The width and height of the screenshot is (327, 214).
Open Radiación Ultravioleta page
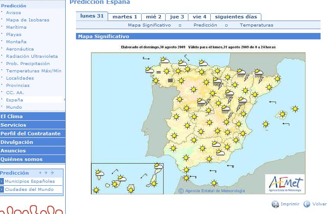pos(32,56)
